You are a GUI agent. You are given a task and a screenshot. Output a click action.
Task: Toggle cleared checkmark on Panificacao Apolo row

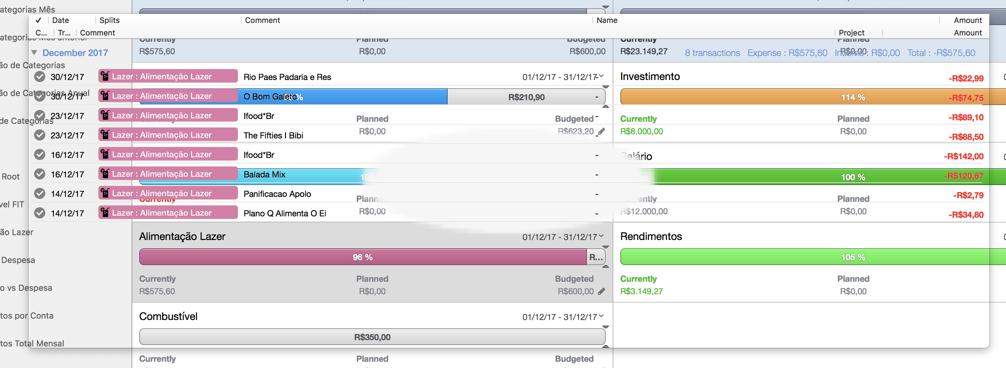click(x=39, y=193)
